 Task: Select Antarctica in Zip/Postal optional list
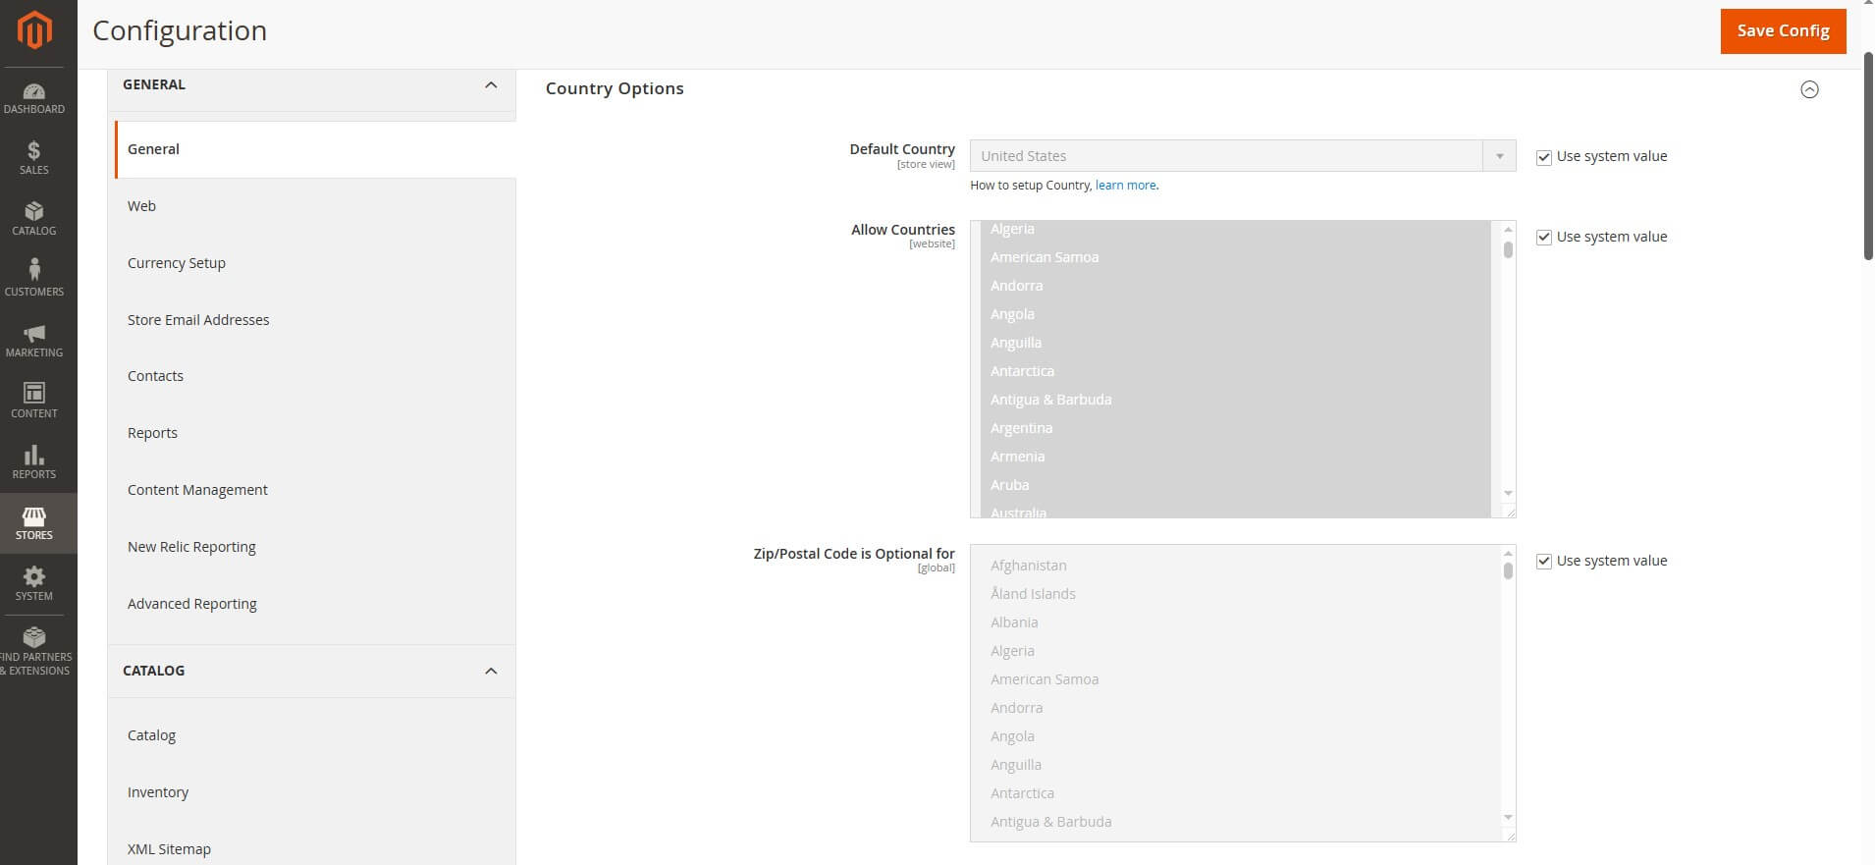1235,793
